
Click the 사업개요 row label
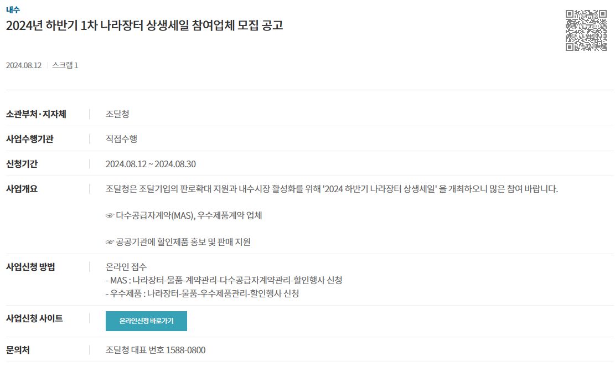coord(22,189)
